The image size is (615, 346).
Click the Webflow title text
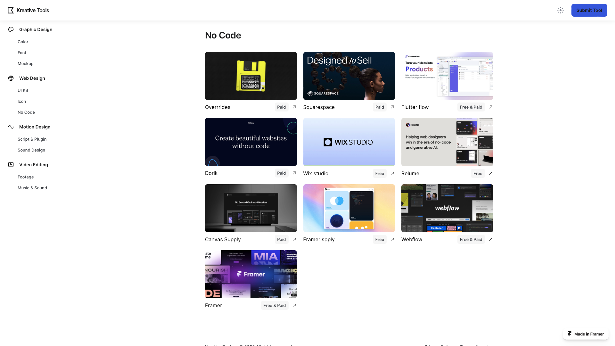[412, 239]
